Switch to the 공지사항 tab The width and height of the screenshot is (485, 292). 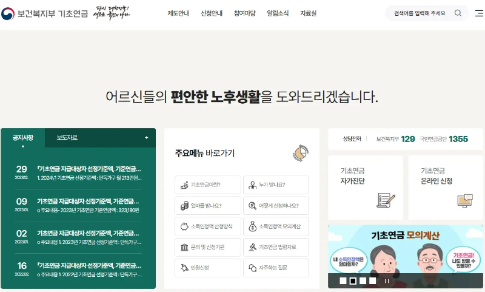[x=23, y=138]
